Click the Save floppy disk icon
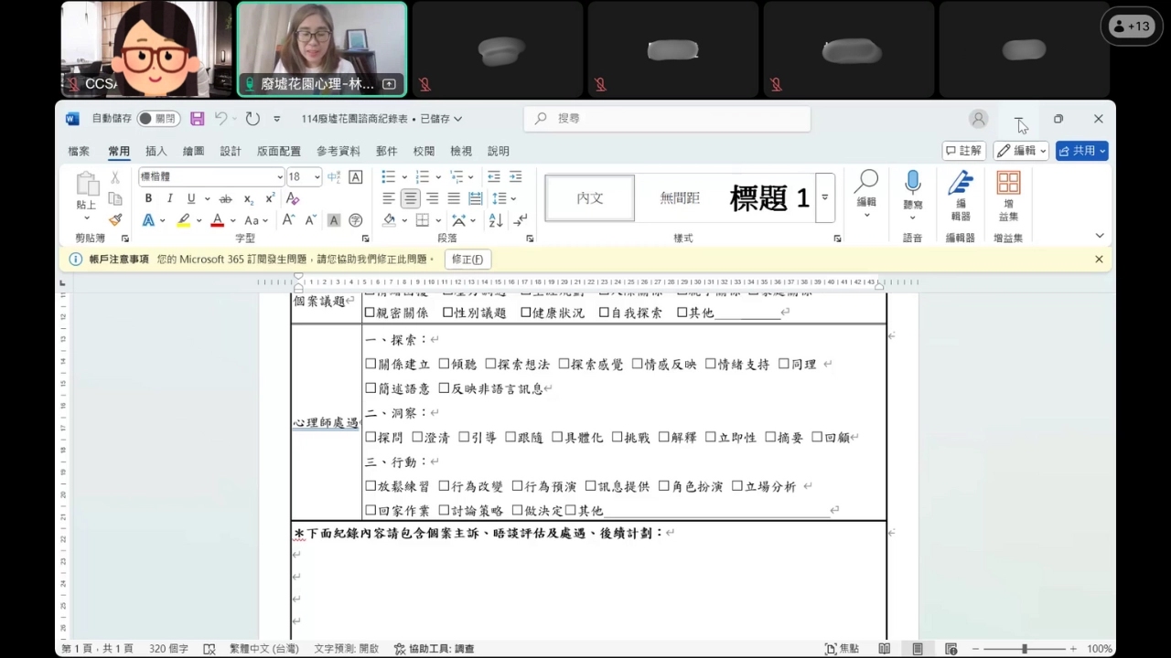The width and height of the screenshot is (1171, 658). (x=198, y=119)
